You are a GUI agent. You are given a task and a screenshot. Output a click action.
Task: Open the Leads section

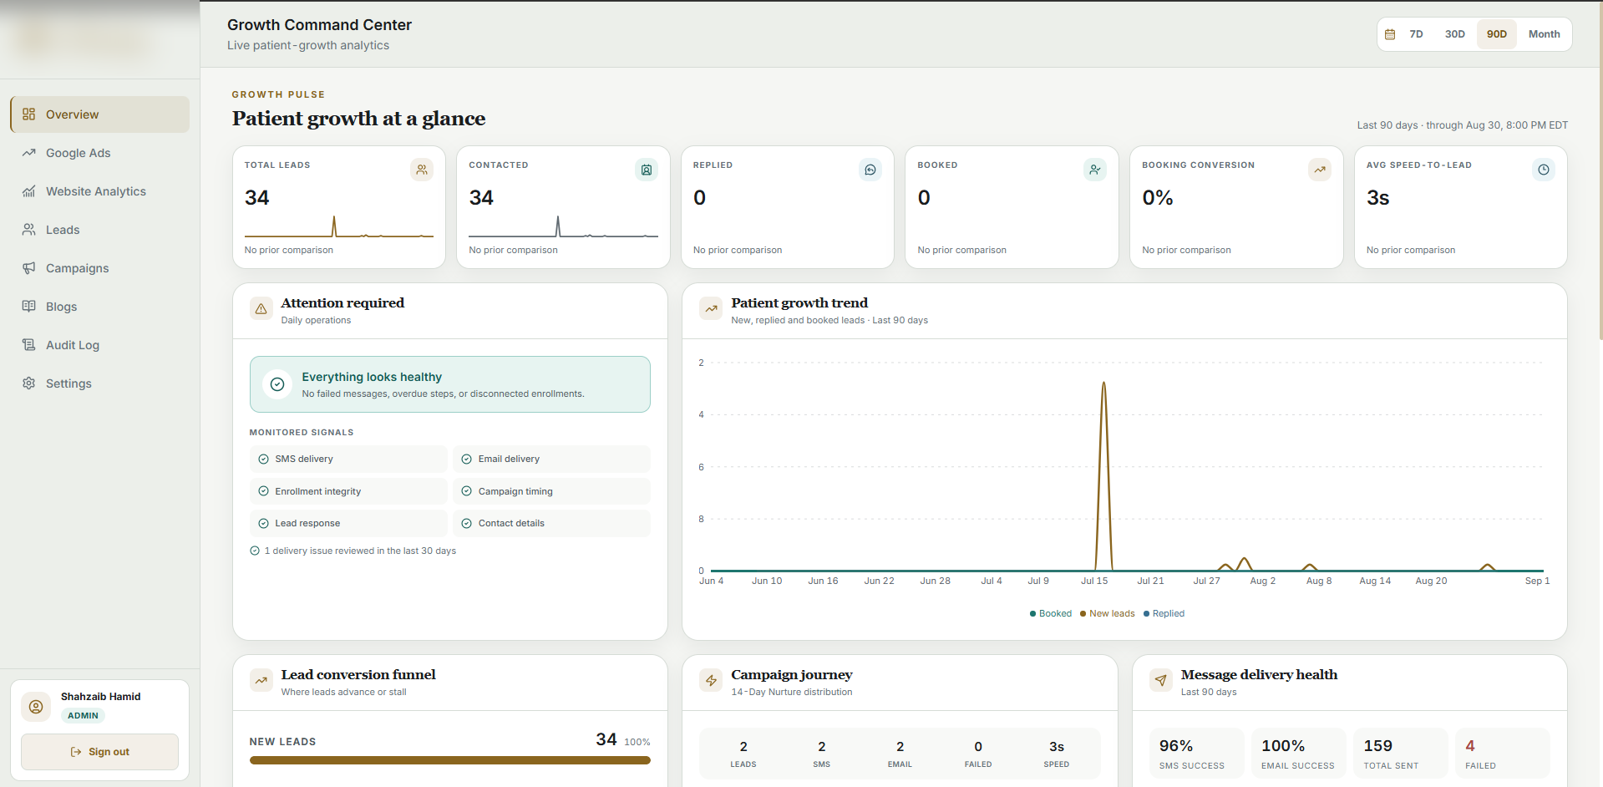point(100,230)
